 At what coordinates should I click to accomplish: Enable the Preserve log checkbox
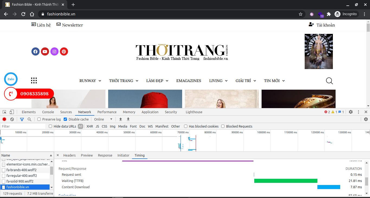[39, 119]
